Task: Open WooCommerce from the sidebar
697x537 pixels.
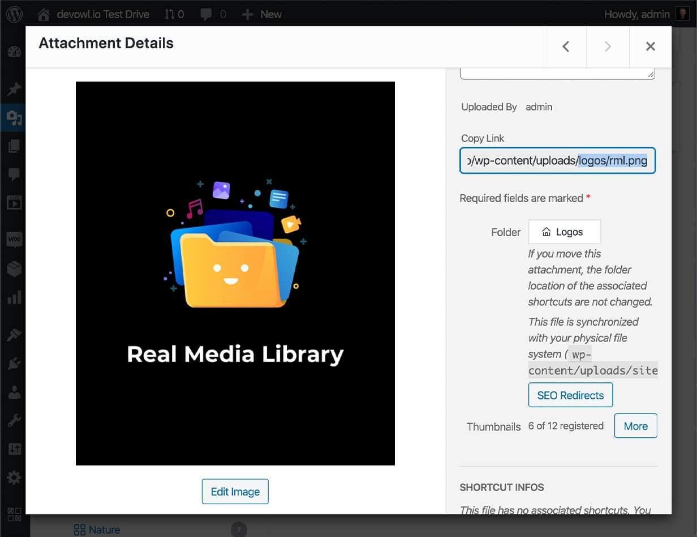Action: (x=14, y=239)
